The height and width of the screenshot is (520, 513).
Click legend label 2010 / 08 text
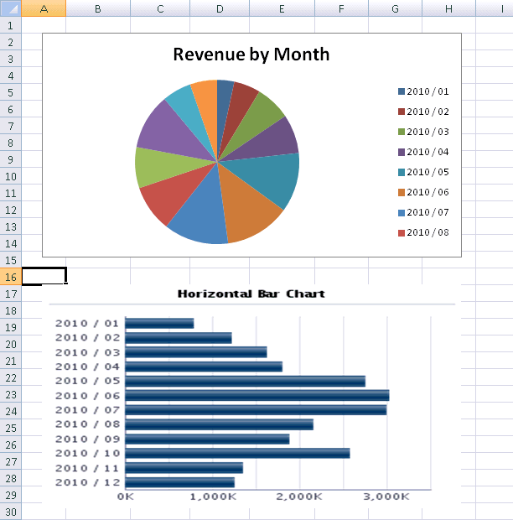pyautogui.click(x=427, y=233)
